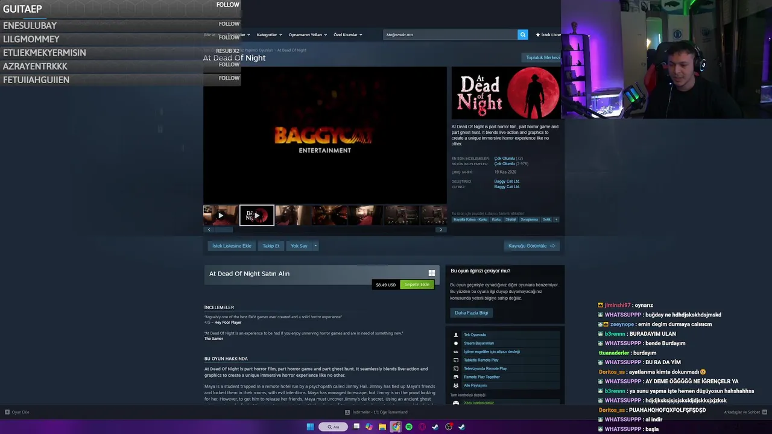Open Opera GX from the taskbar
Screen dimensions: 772x434
click(x=422, y=427)
